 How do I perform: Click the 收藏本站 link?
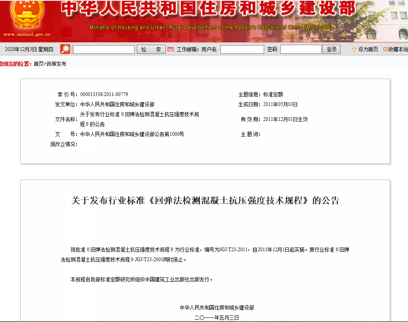coord(398,49)
